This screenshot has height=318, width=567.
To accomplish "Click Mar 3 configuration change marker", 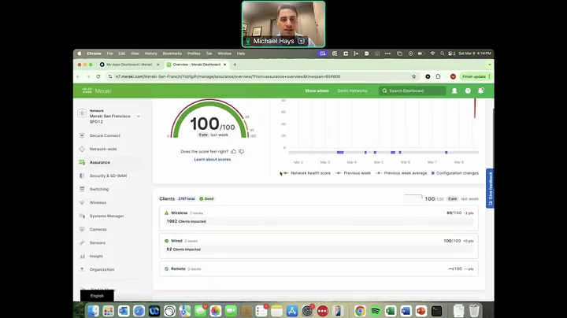I will pyautogui.click(x=340, y=153).
